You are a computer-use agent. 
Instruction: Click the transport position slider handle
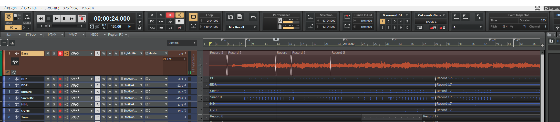pyautogui.click(x=50, y=26)
